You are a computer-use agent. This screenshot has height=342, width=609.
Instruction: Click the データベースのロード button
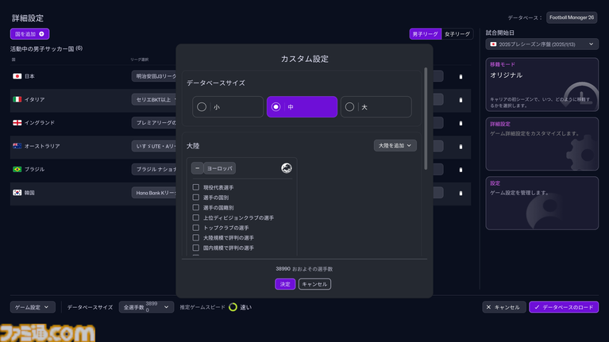coord(564,307)
